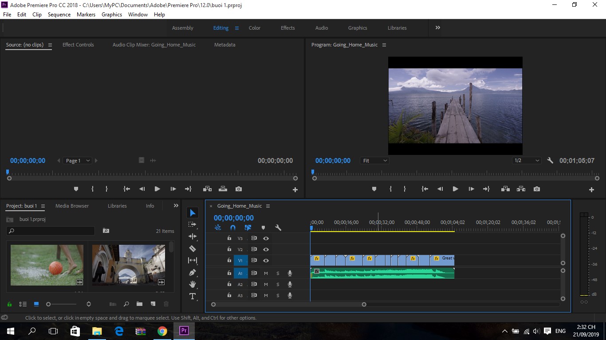The image size is (606, 340).
Task: Open the Fit zoom level dropdown
Action: click(x=375, y=161)
